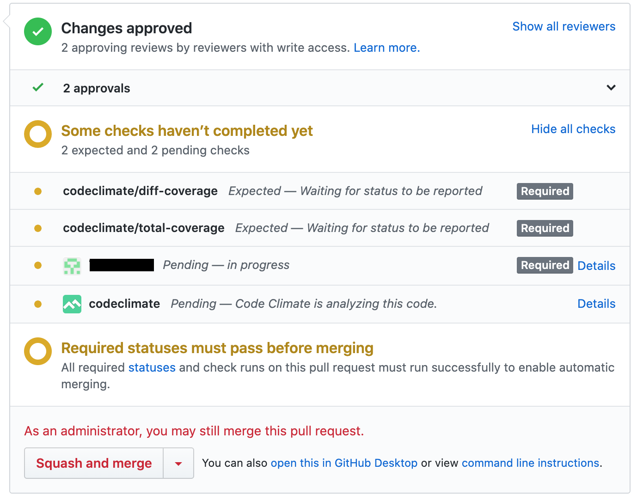Click the circle icon beside "Required statuses must pass"

point(37,351)
